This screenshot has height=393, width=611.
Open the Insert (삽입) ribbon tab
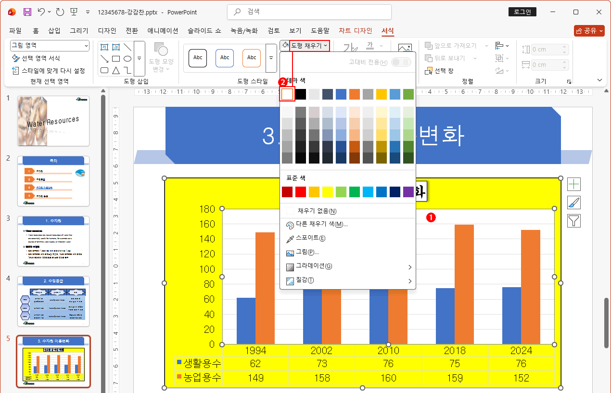tap(54, 31)
